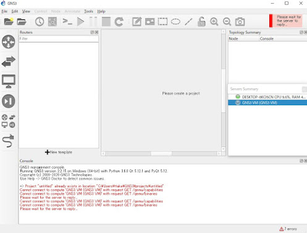This screenshot has height=233, width=307.
Task: Open the snapshot manager clock icon
Action: 40,22
